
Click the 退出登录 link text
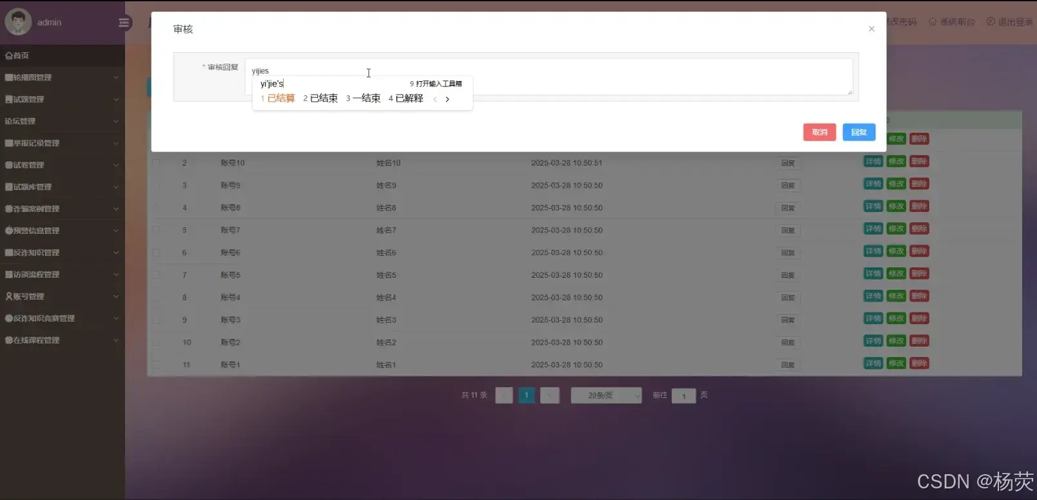(1015, 22)
